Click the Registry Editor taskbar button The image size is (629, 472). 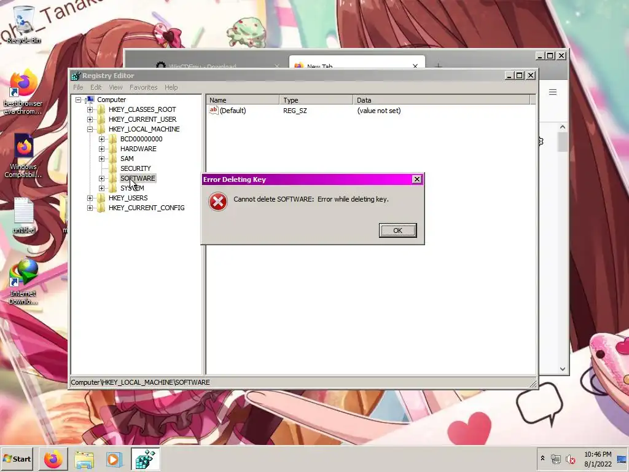click(x=145, y=459)
